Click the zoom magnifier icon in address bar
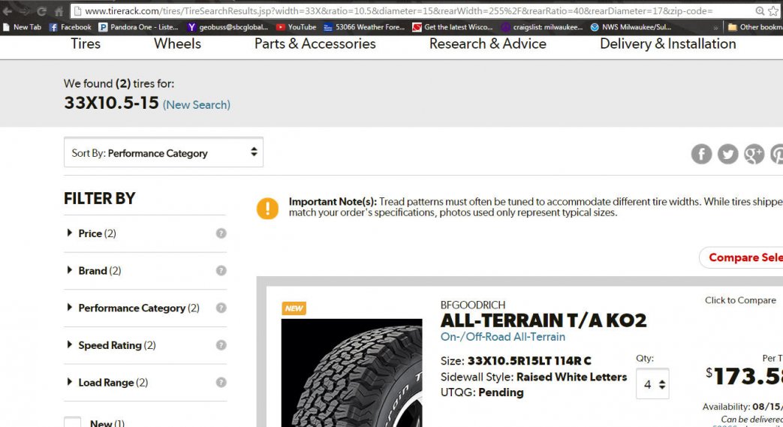 (x=760, y=11)
